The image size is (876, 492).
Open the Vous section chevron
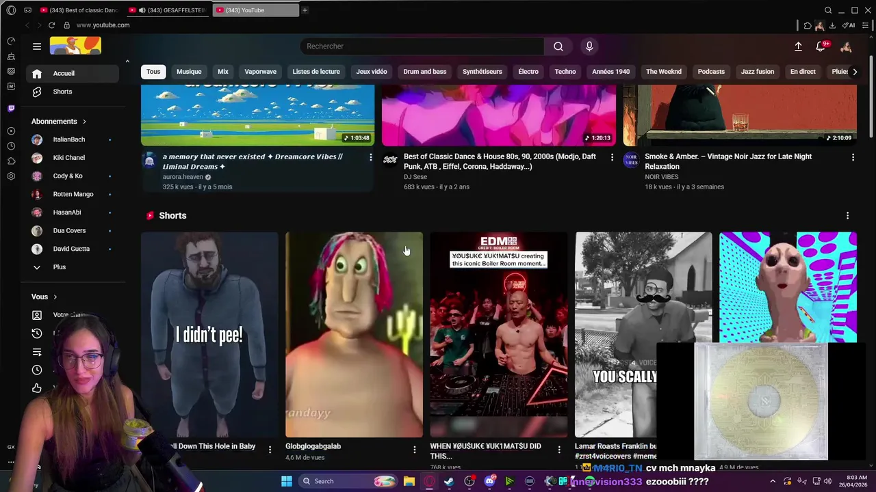(55, 297)
